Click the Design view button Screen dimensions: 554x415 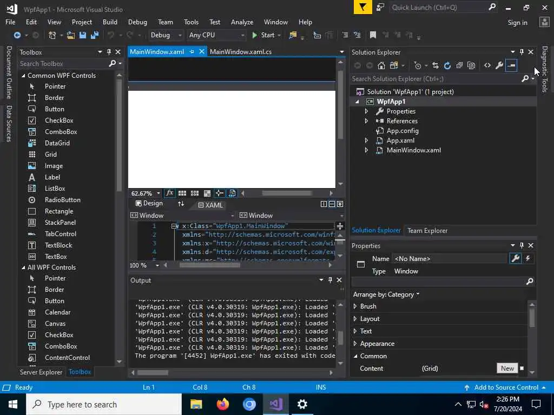(x=149, y=203)
